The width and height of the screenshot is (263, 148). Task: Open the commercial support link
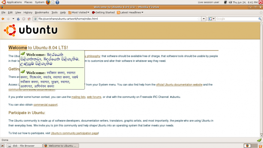tap(45, 105)
